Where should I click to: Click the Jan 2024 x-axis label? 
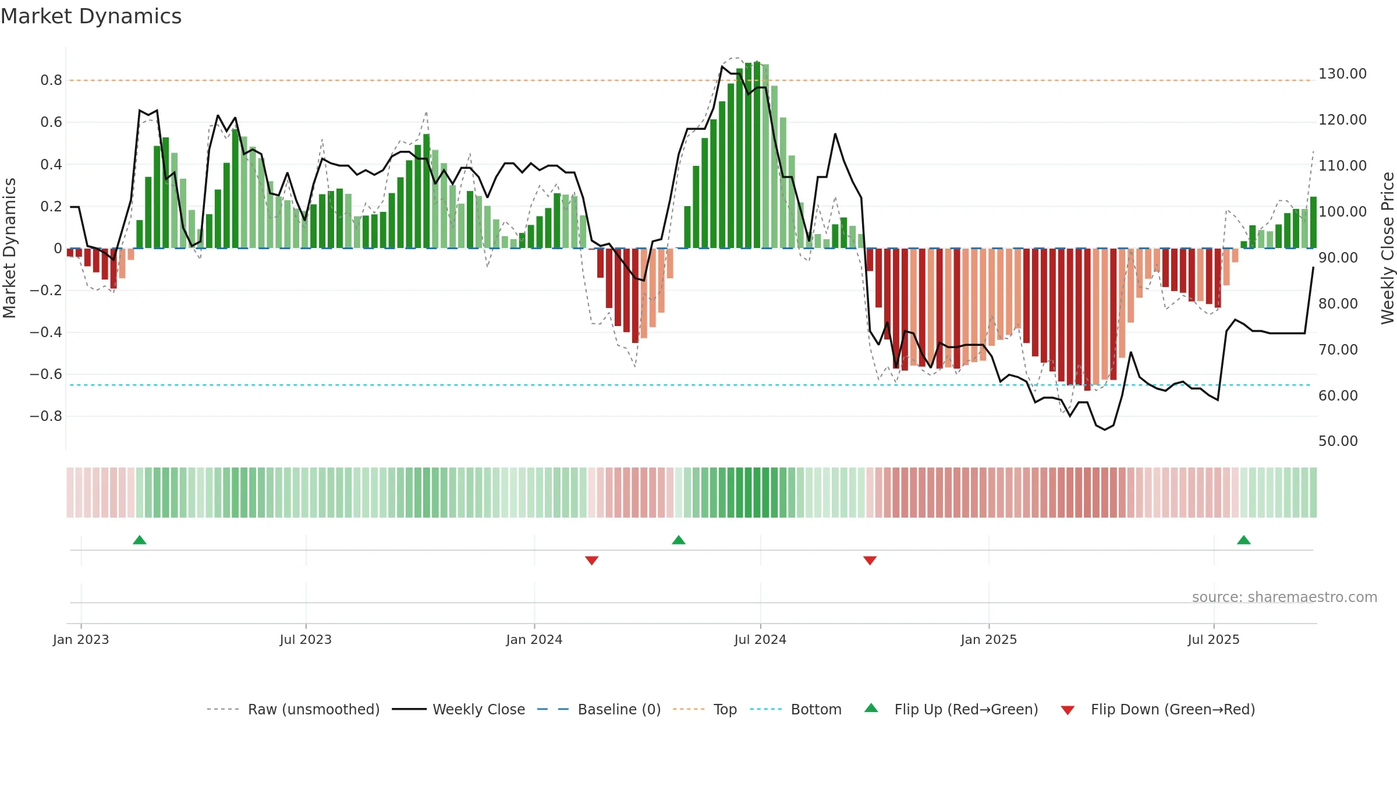(534, 639)
